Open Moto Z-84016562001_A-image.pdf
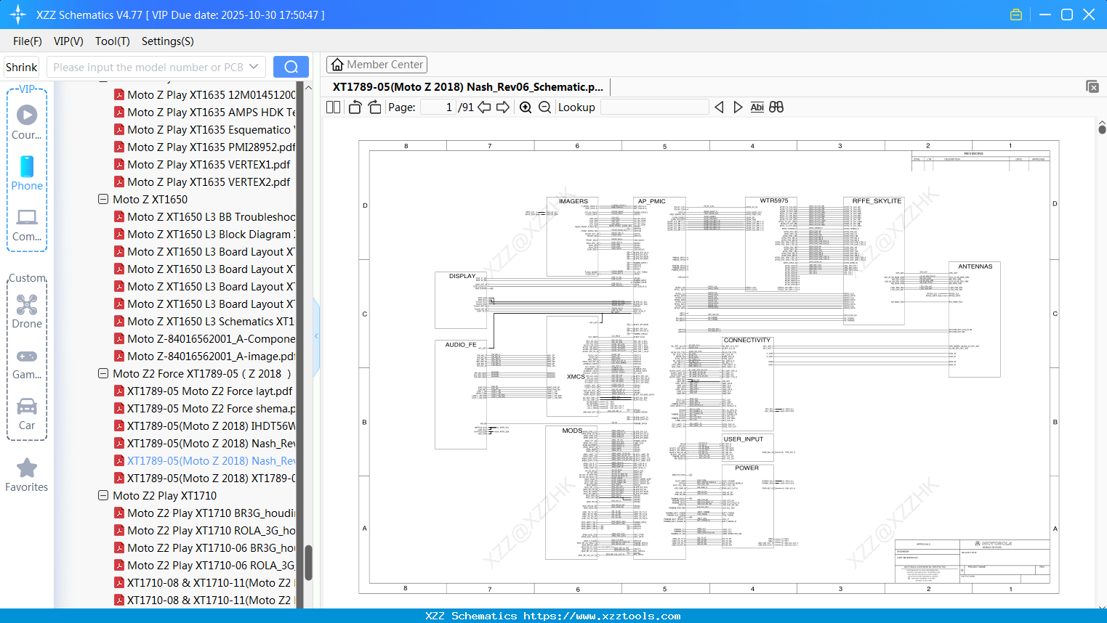This screenshot has height=623, width=1107. (x=211, y=356)
